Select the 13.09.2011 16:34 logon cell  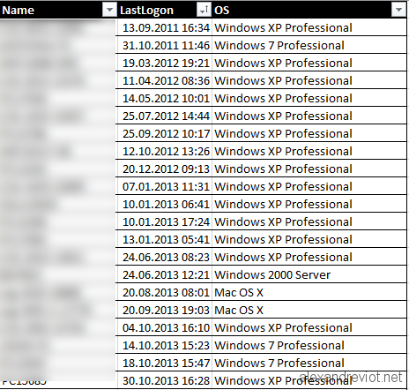[x=165, y=27]
